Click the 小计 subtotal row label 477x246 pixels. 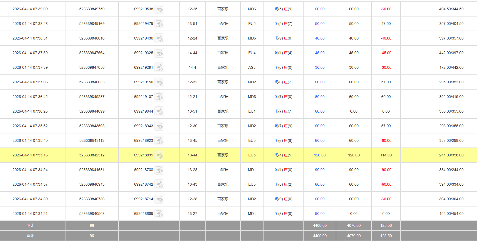pos(30,225)
